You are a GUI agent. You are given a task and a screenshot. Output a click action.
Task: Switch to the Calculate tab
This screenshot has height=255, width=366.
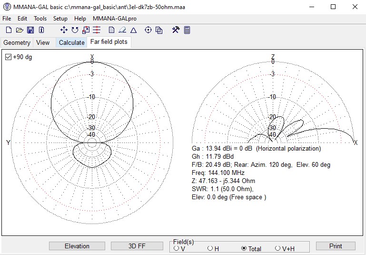pyautogui.click(x=71, y=42)
